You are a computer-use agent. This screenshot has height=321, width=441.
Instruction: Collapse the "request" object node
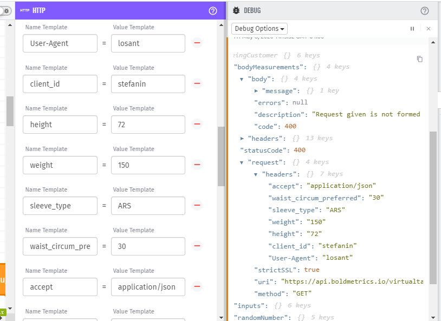[241, 162]
